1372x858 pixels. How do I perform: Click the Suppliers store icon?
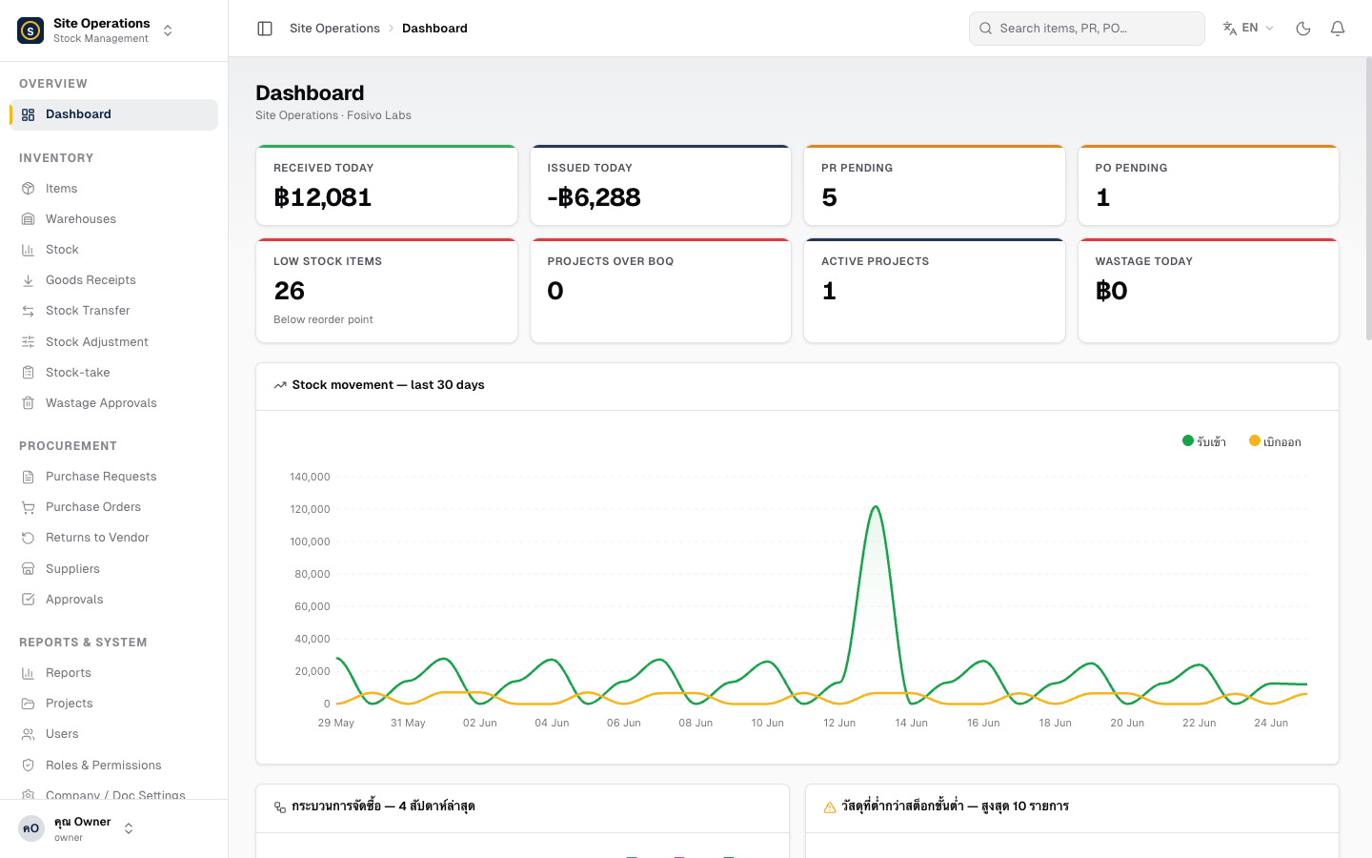click(29, 569)
